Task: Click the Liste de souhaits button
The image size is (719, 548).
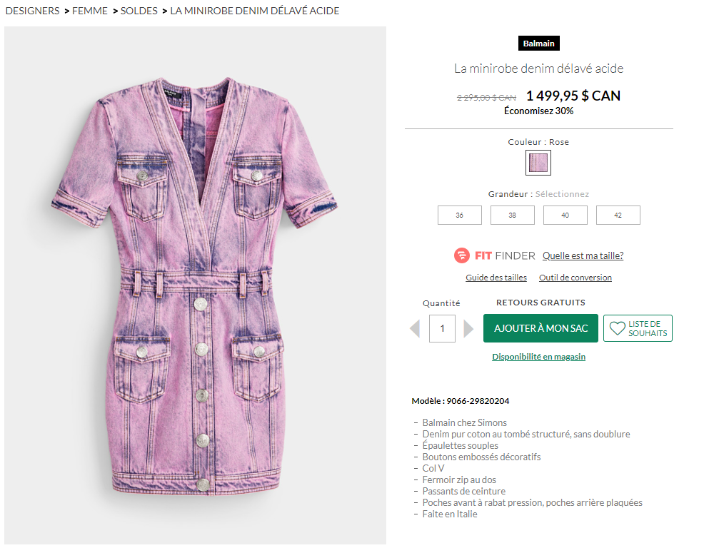Action: [638, 328]
